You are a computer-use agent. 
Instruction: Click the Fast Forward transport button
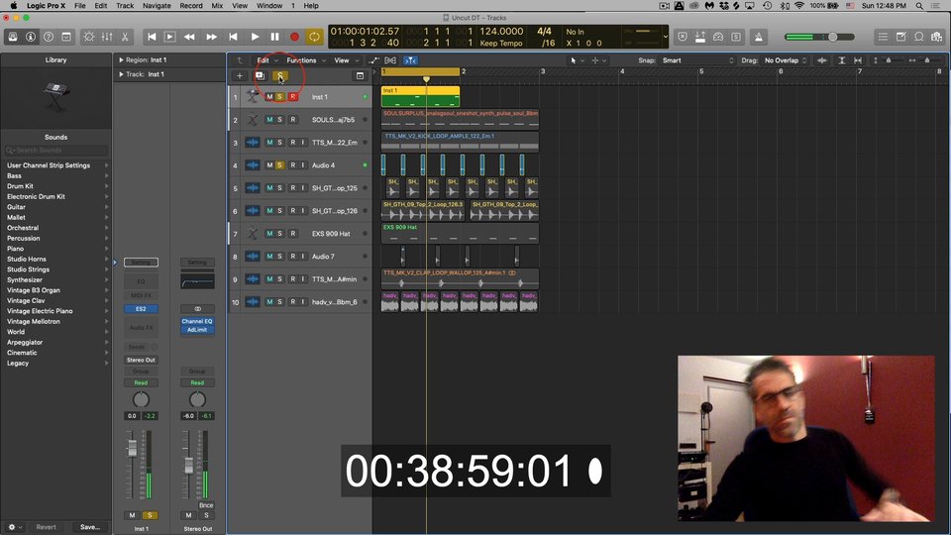[x=211, y=37]
